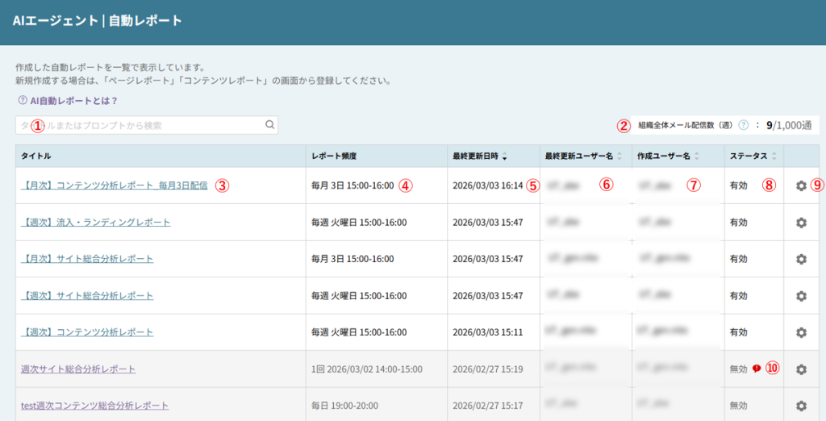Sort by 最終更新ユーザー名 column
This screenshot has width=826, height=421.
tap(619, 156)
